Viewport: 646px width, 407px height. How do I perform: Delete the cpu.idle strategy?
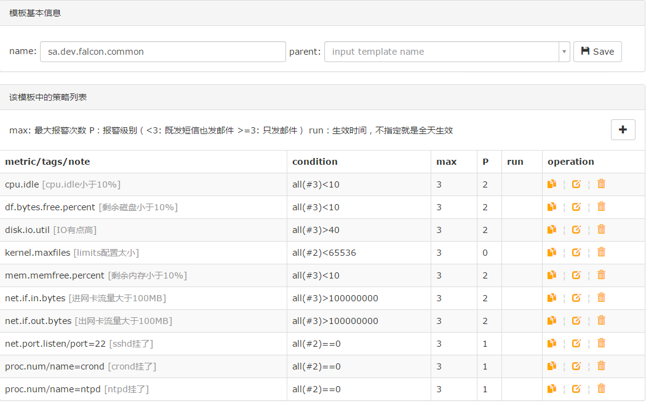click(602, 184)
